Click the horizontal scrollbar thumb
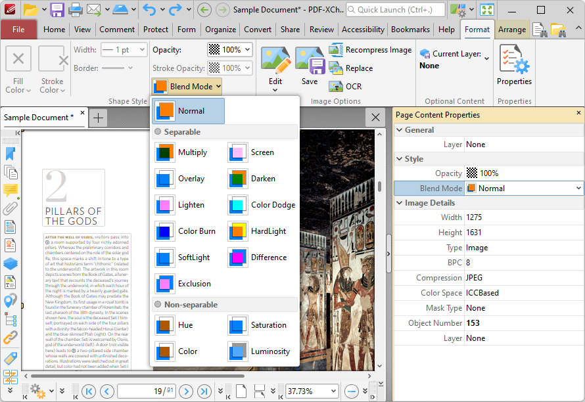Screen dimensions: 585x402 click(x=137, y=376)
